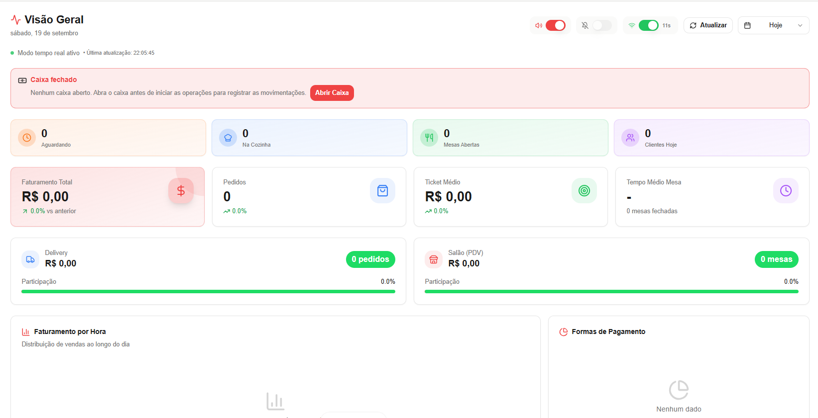Click the chef hat icon on Na Cozinha card
The width and height of the screenshot is (818, 418).
coord(228,138)
